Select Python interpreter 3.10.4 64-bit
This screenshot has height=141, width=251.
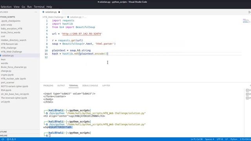pos(245,139)
